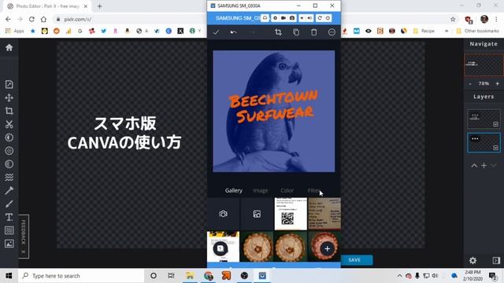Tap the trash delete icon in phone toolbar
This screenshot has height=283, width=504.
tap(314, 32)
